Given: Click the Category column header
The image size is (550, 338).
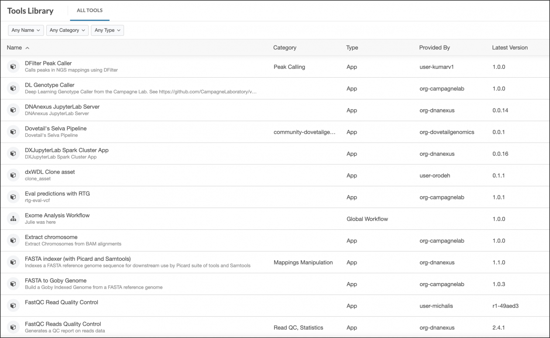Looking at the screenshot, I should click(x=285, y=48).
